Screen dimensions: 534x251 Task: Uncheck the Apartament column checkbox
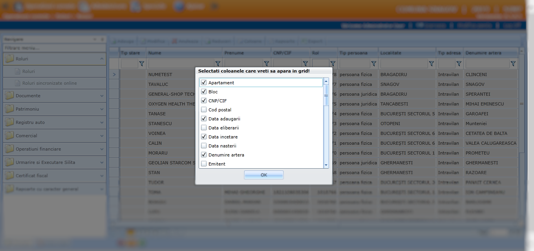point(204,83)
